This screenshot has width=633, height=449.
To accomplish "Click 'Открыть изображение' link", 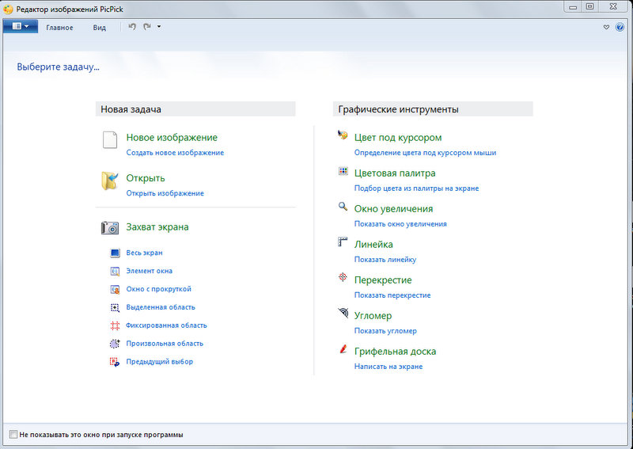I will click(165, 193).
